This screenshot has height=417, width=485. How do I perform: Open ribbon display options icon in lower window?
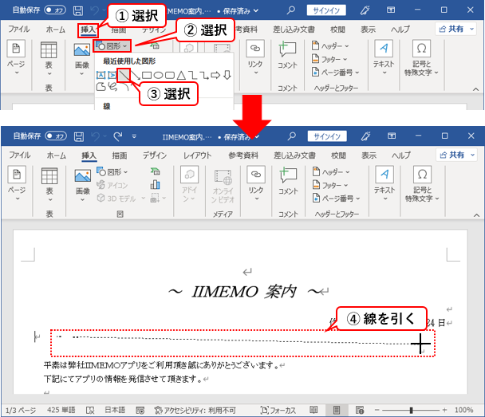tap(392, 136)
